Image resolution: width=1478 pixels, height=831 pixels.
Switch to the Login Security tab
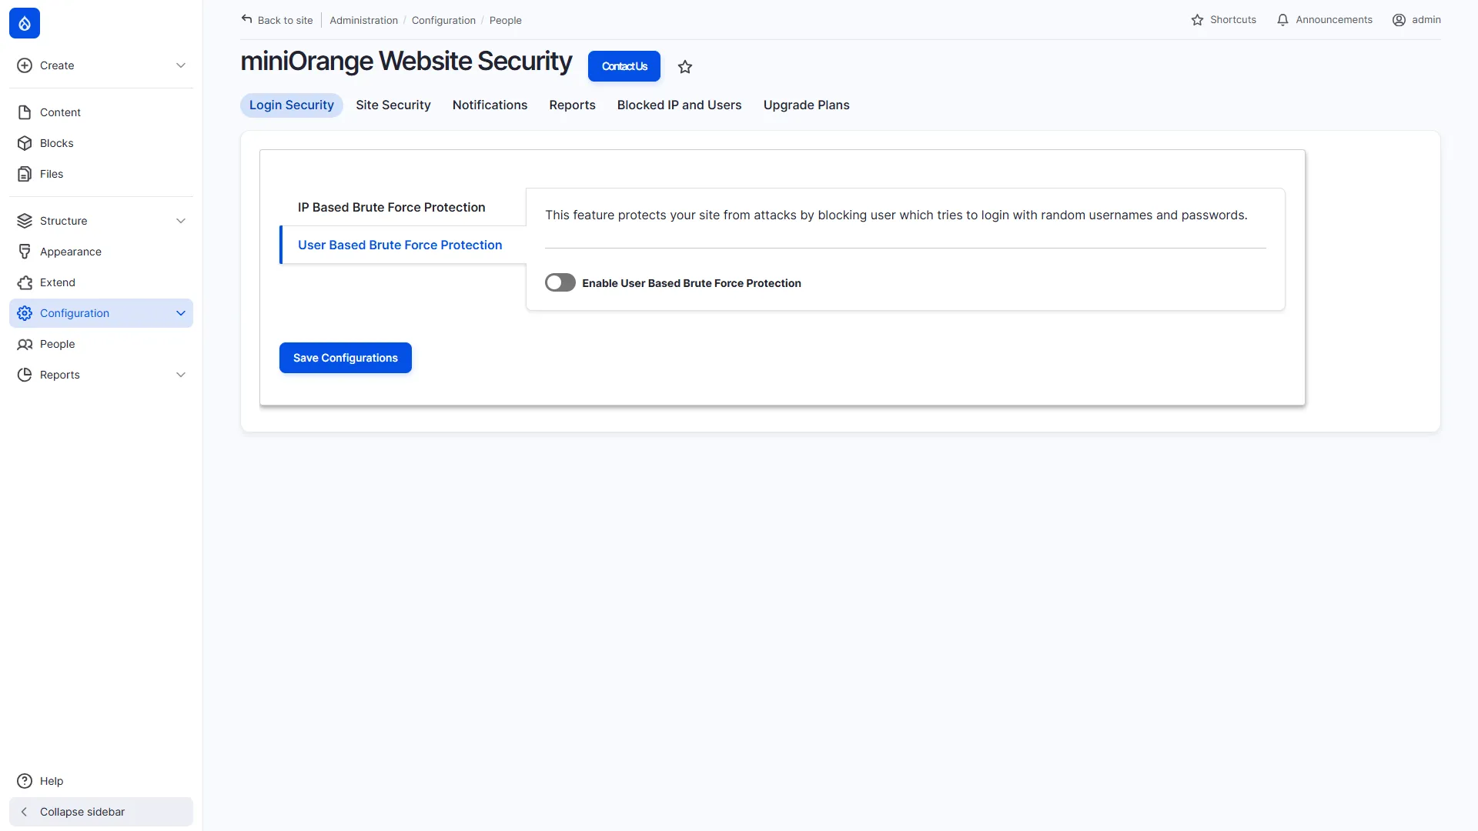pos(292,105)
